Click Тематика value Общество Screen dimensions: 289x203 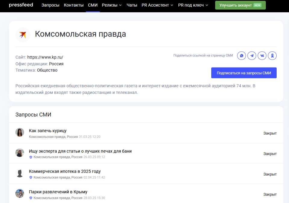pos(47,70)
